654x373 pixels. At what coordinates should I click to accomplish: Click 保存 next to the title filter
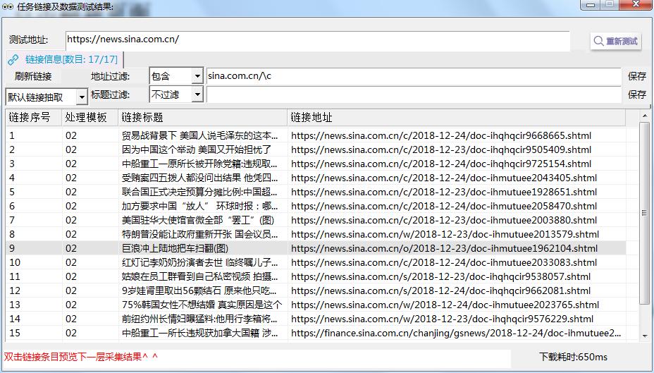[637, 94]
